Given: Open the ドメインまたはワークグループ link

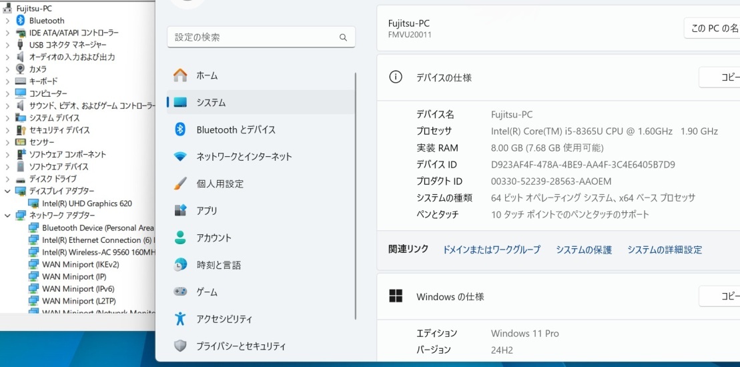Looking at the screenshot, I should [491, 250].
